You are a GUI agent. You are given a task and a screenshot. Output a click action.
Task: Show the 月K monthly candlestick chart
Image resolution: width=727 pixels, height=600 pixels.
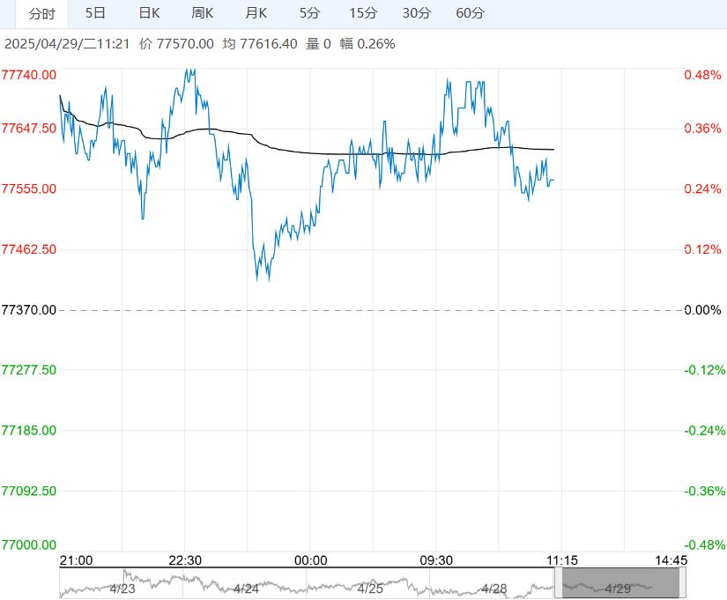[x=256, y=13]
